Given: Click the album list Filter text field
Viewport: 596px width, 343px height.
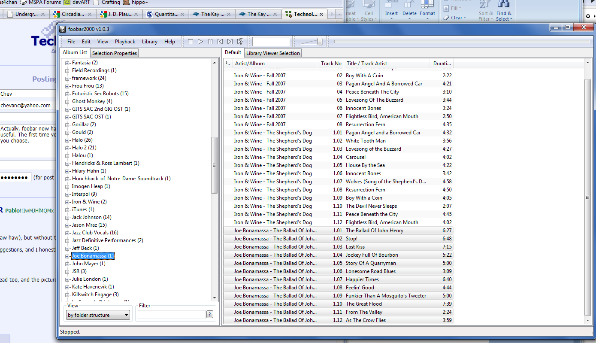Looking at the screenshot, I should click(x=172, y=315).
